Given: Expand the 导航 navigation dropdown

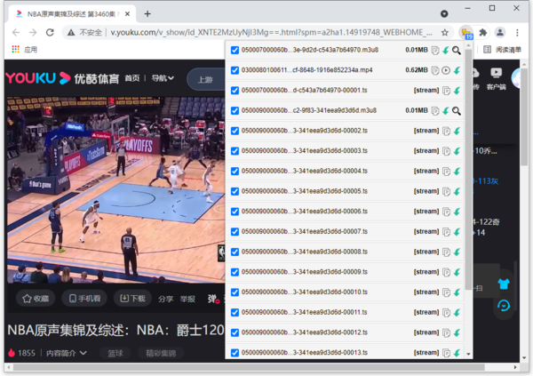Looking at the screenshot, I should [x=160, y=78].
